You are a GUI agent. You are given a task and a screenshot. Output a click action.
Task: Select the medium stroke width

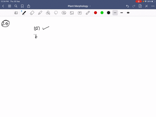(x=122, y=13)
